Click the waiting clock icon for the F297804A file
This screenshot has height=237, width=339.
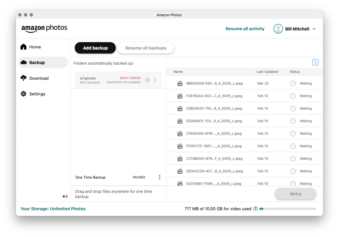293,96
